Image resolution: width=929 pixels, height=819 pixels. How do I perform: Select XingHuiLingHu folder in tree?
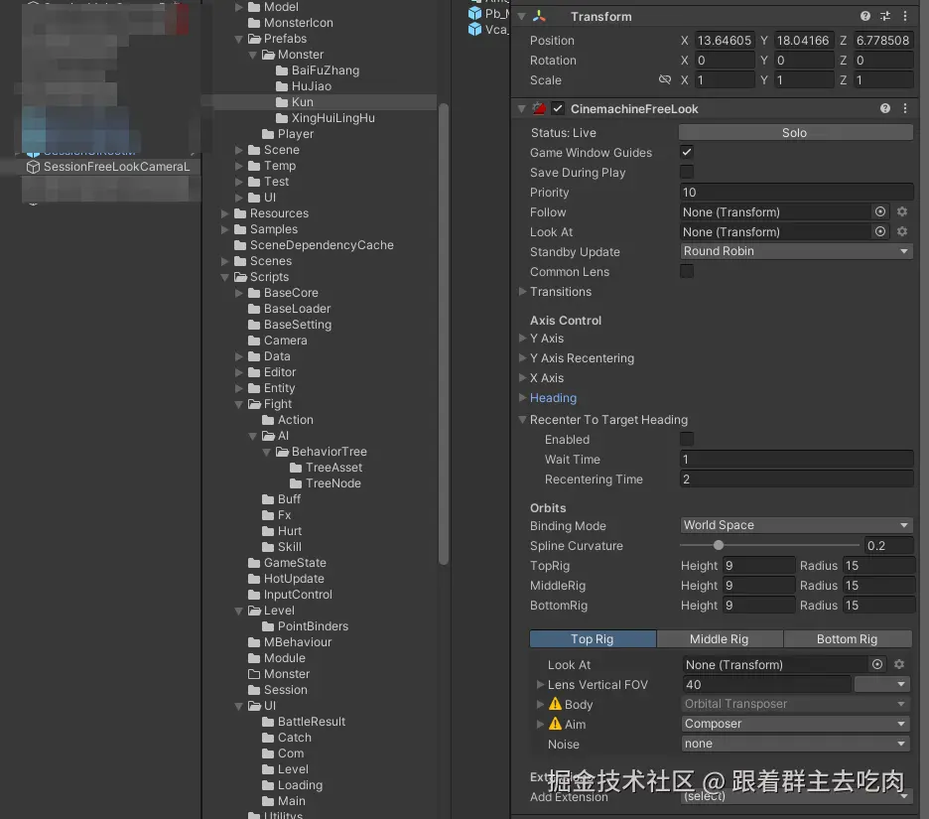click(332, 118)
